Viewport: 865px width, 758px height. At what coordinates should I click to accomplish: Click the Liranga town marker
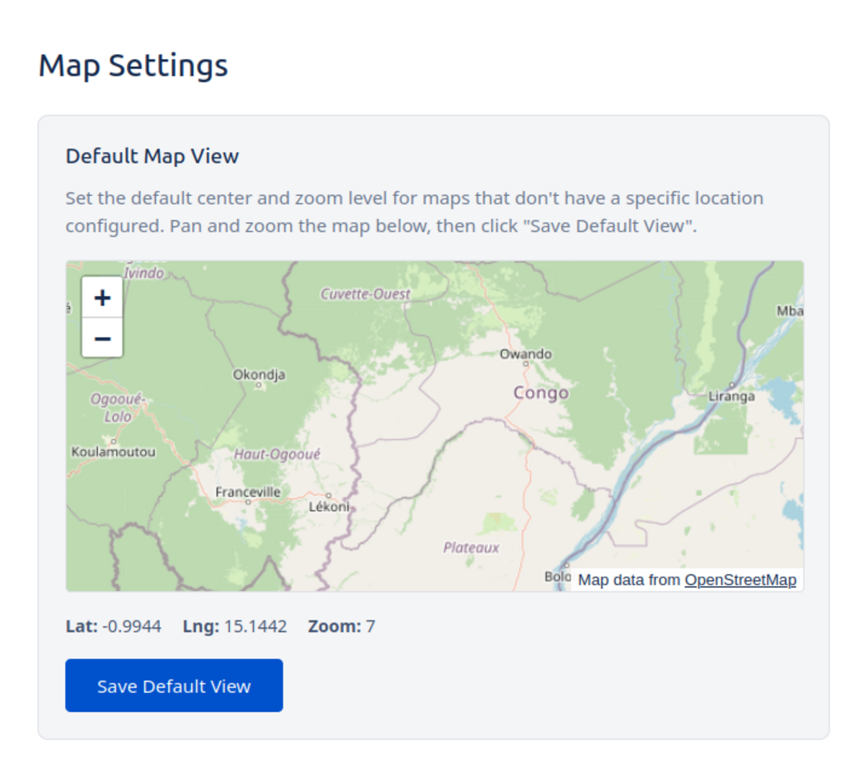(x=732, y=385)
